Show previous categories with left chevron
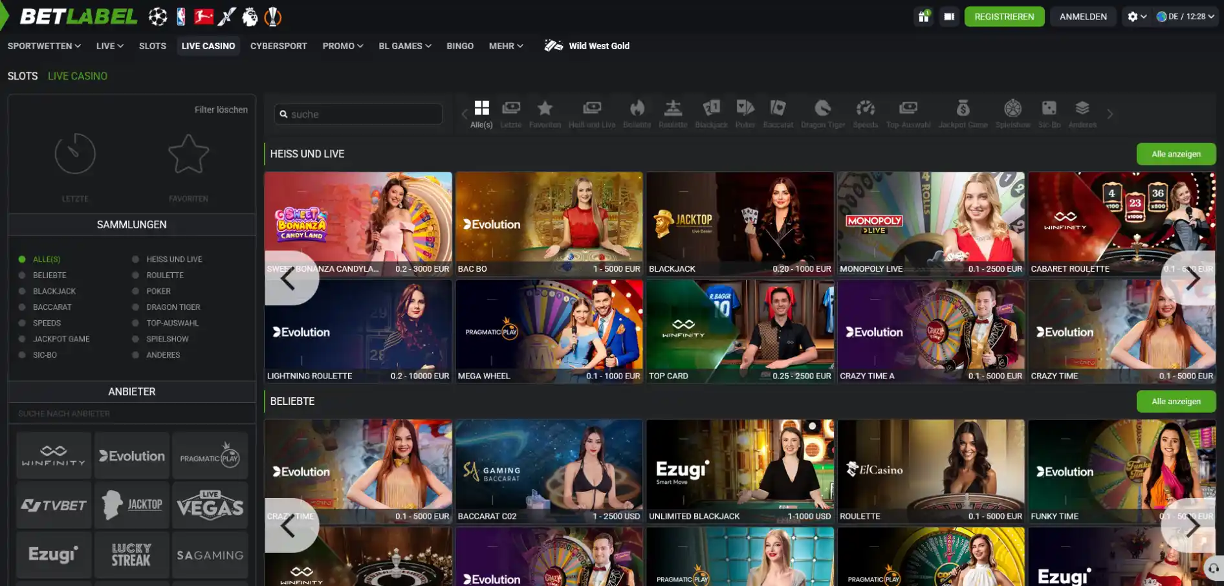Image resolution: width=1224 pixels, height=586 pixels. tap(464, 114)
